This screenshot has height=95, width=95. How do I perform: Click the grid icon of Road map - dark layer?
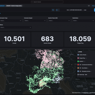click(x=78, y=75)
